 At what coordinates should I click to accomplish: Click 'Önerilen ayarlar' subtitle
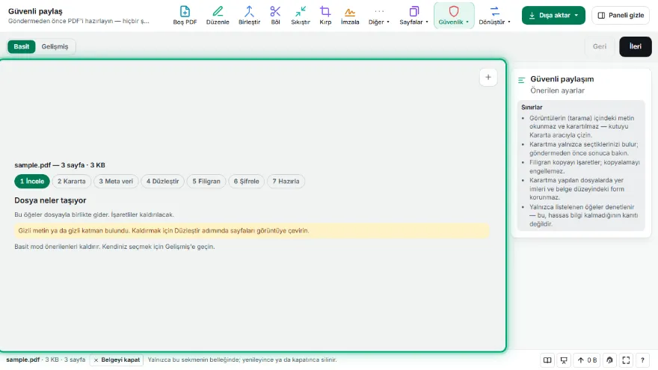point(557,90)
